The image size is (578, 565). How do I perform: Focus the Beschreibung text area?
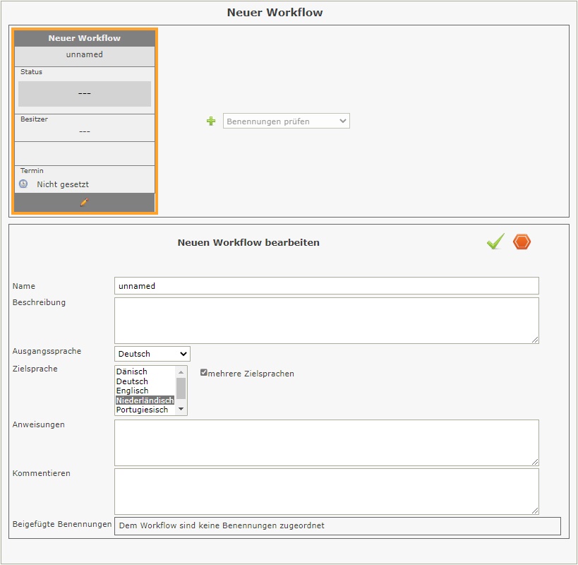coord(326,321)
